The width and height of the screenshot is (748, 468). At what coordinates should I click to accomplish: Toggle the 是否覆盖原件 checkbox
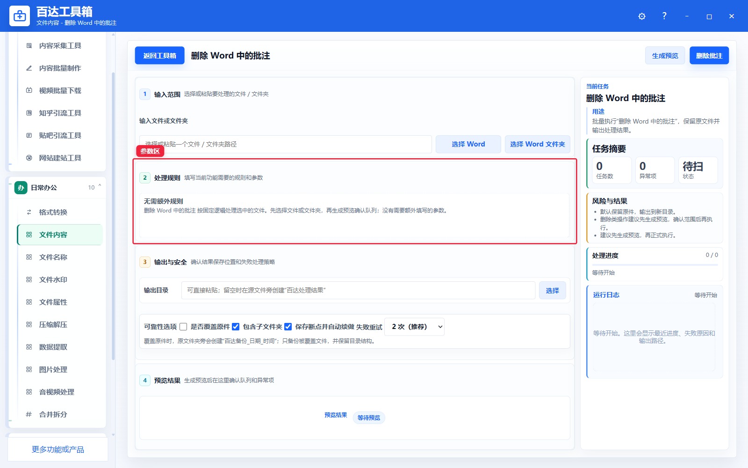pos(183,327)
